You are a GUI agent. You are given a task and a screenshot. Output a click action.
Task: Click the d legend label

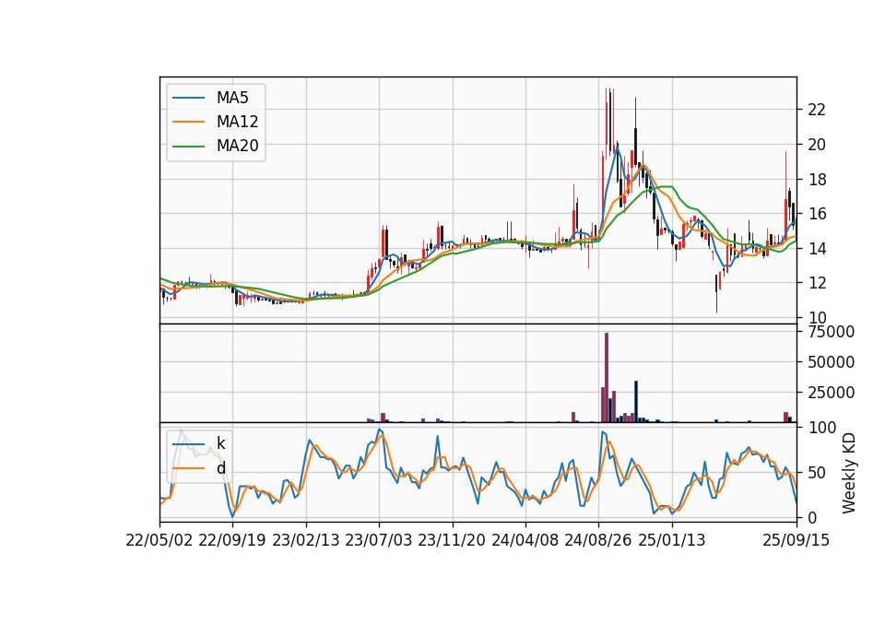[221, 468]
